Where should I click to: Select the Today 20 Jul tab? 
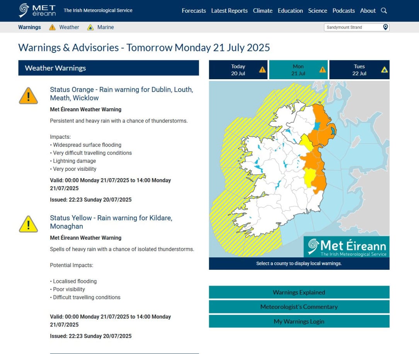coord(238,70)
